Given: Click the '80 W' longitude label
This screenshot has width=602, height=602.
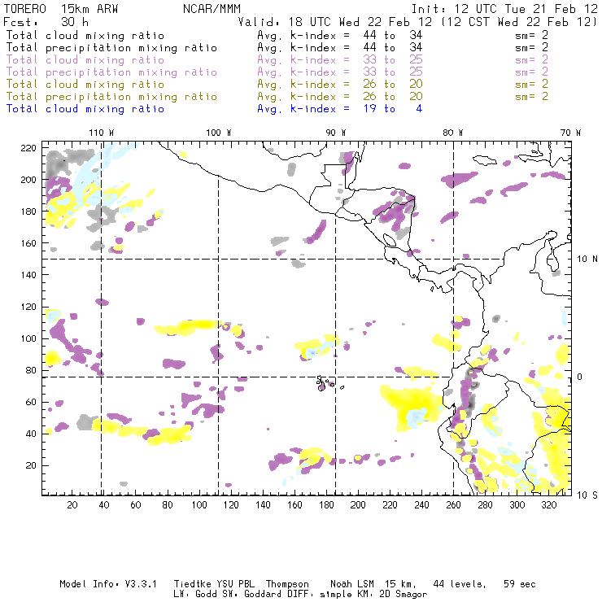Looking at the screenshot, I should (x=452, y=133).
